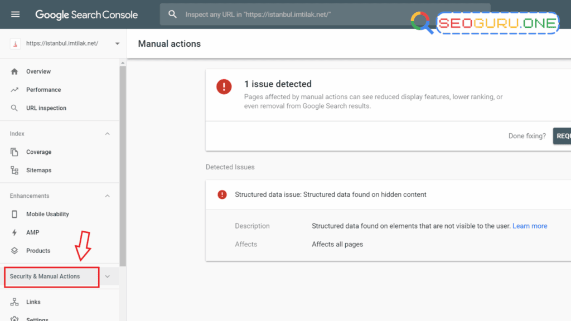Viewport: 571px width, 321px height.
Task: Click the sidebar scroll up arrow
Action: pyautogui.click(x=123, y=63)
